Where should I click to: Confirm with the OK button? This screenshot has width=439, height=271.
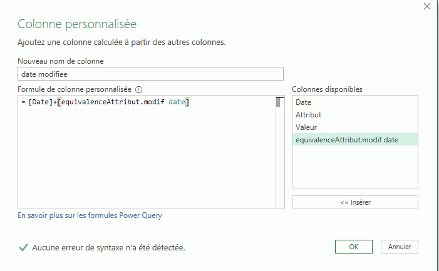[x=353, y=247]
